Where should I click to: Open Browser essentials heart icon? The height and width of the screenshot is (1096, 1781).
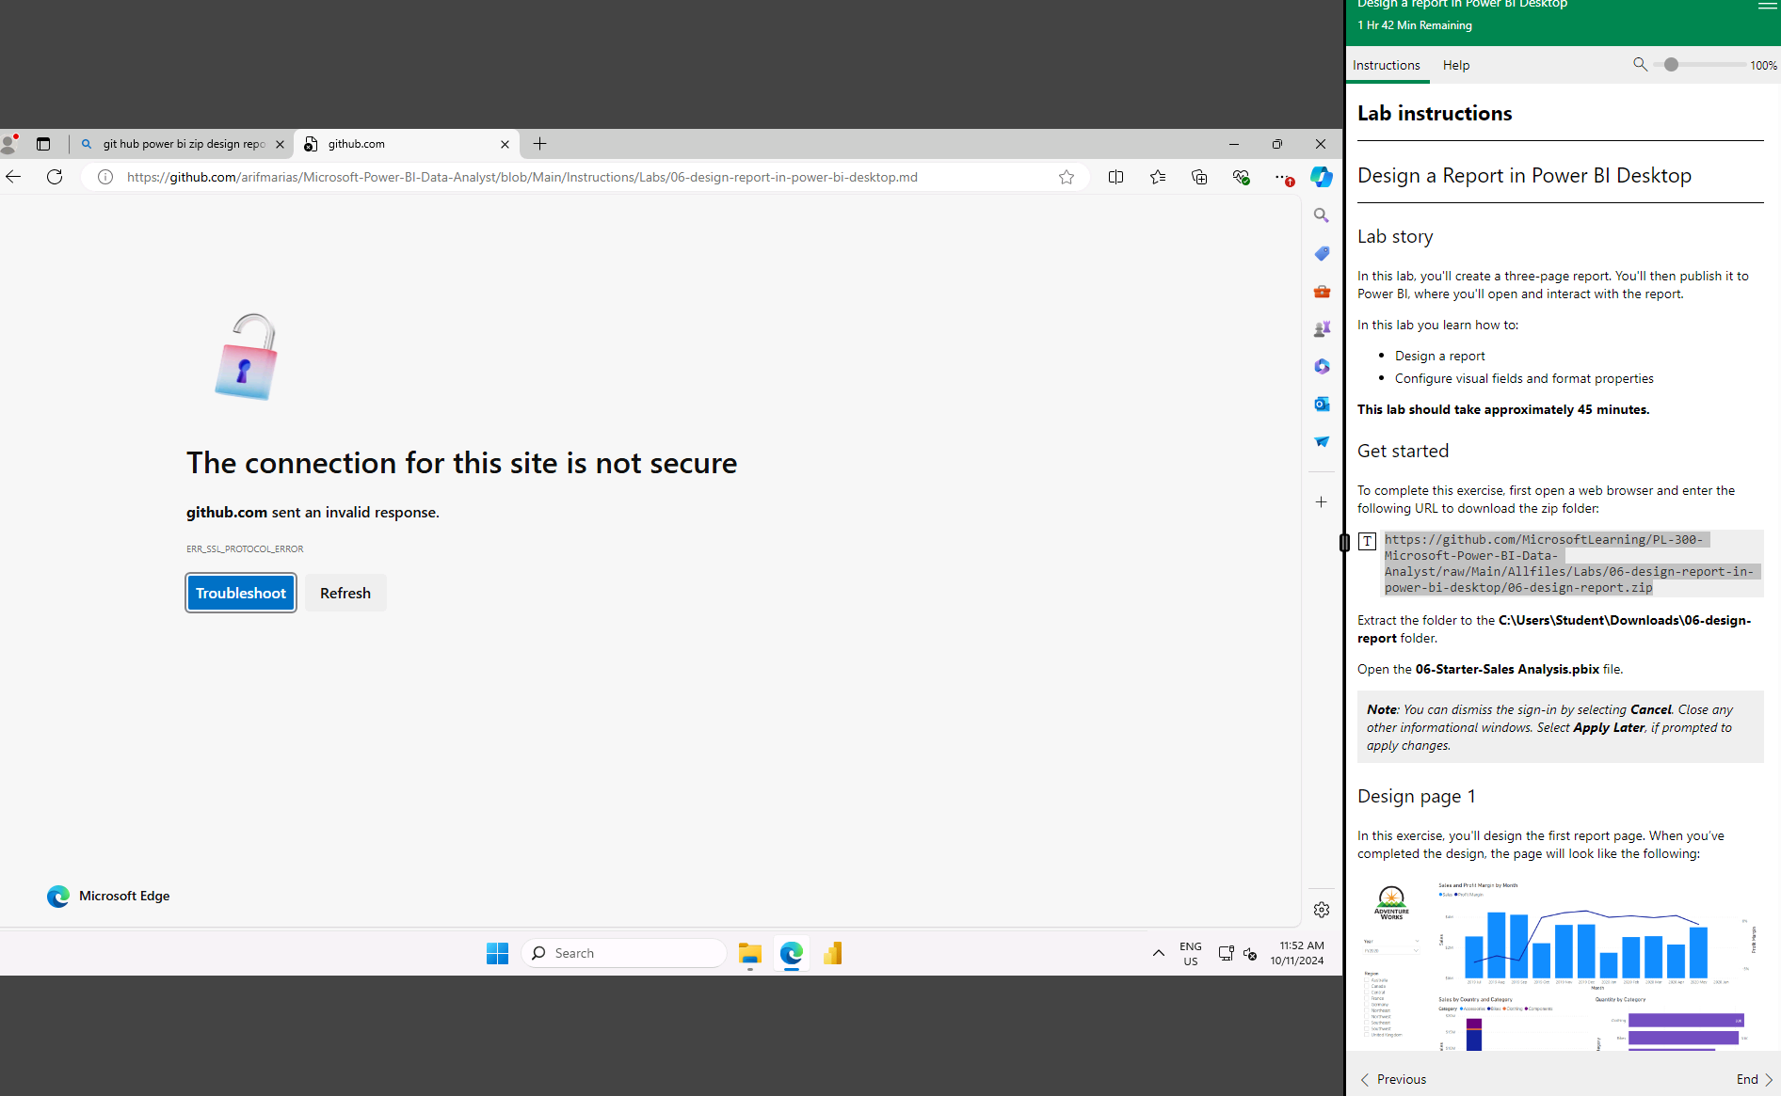(x=1241, y=177)
